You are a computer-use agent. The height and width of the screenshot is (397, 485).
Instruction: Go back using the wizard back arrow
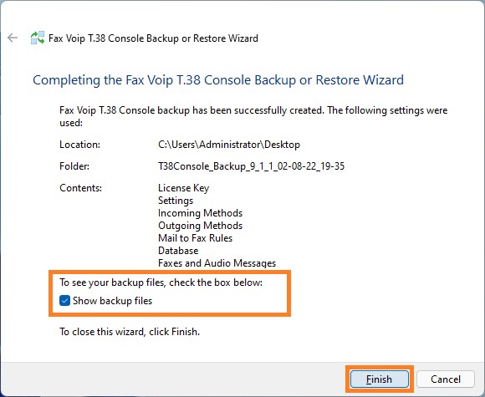coord(13,38)
